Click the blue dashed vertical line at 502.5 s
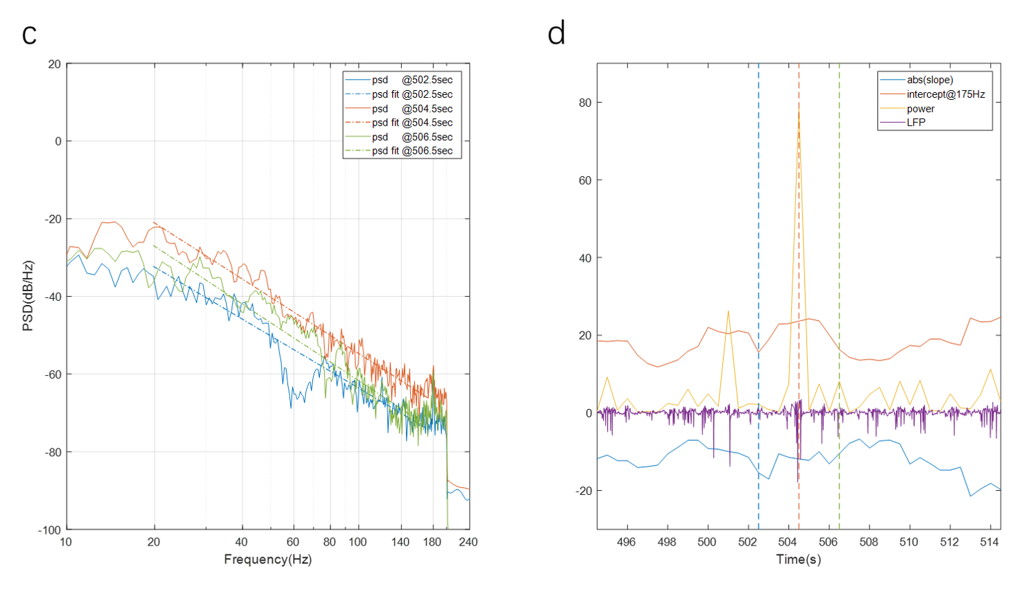 point(758,208)
